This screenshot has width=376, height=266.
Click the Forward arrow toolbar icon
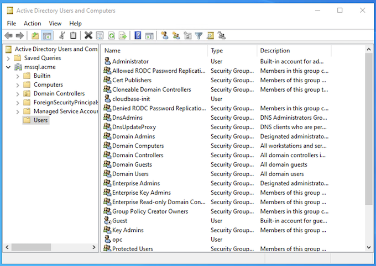tap(20, 36)
